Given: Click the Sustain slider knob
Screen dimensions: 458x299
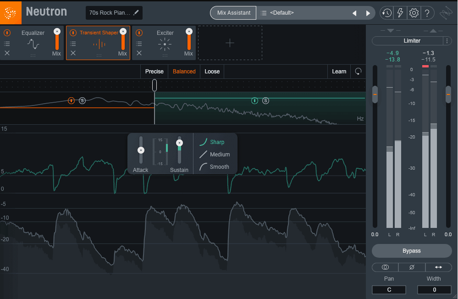Looking at the screenshot, I should pos(179,143).
